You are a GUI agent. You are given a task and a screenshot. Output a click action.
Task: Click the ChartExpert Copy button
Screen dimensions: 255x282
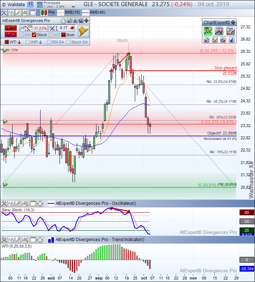tap(231, 31)
